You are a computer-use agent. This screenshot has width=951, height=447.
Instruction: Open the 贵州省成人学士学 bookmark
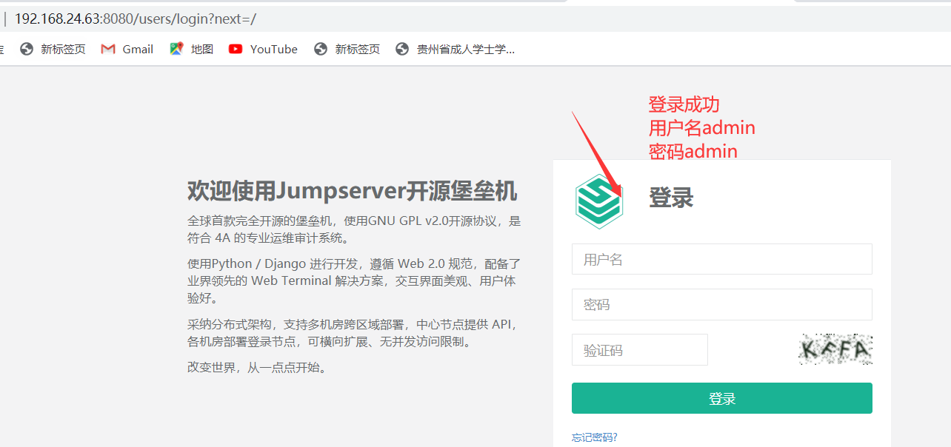click(x=455, y=49)
